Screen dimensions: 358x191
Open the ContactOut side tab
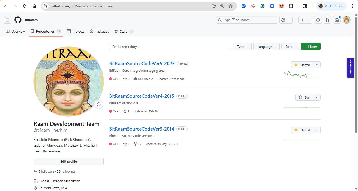350,68
